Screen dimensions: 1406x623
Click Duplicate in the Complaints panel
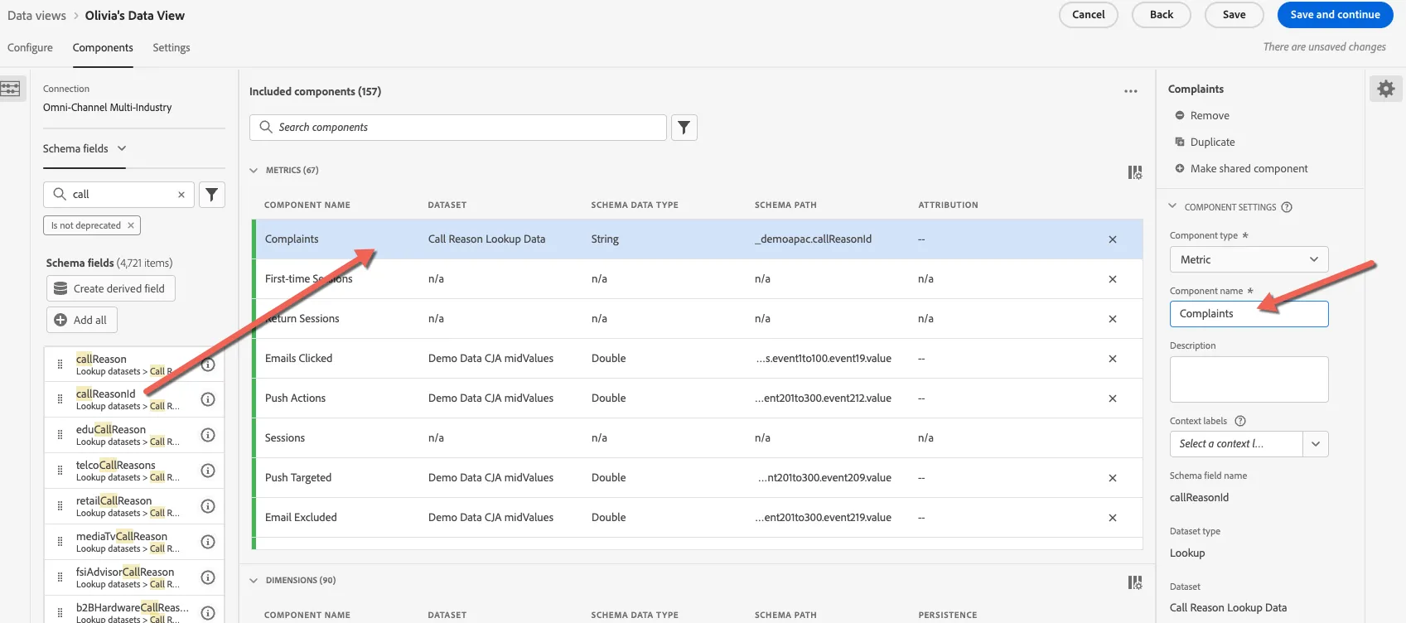click(1205, 142)
